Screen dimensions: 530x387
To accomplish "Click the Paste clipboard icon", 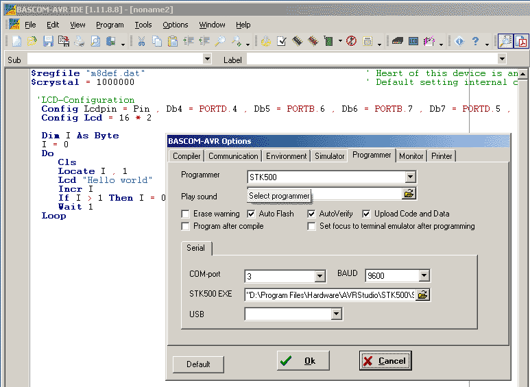I will click(x=172, y=41).
